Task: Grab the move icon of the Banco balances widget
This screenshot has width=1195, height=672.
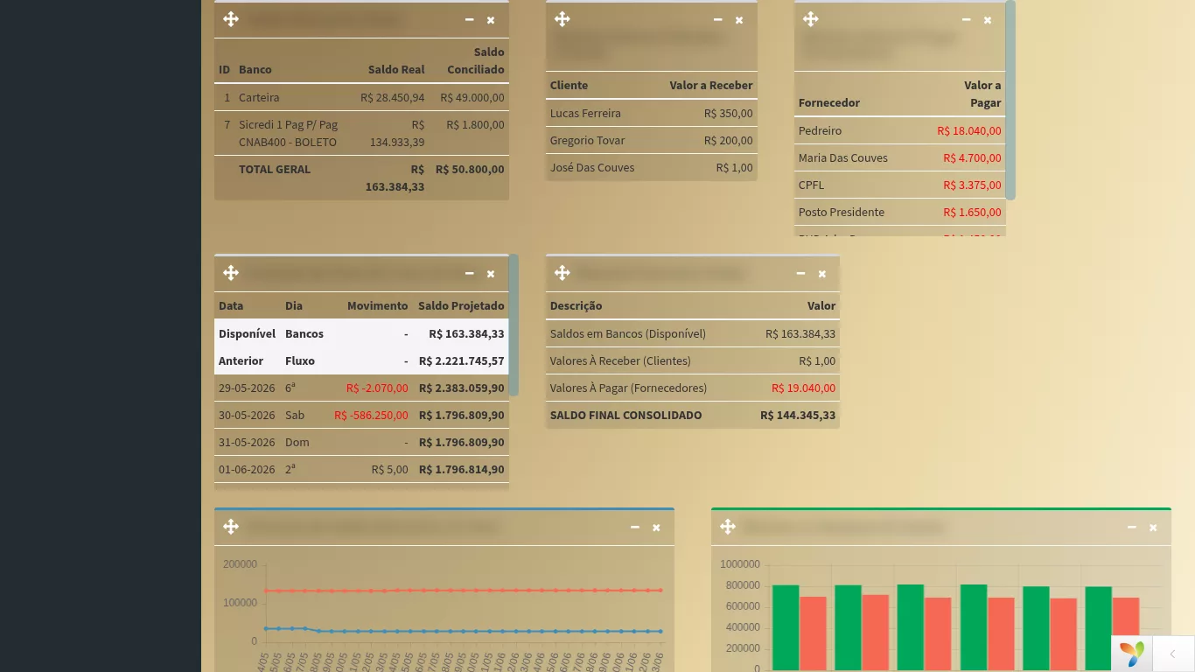Action: (231, 19)
